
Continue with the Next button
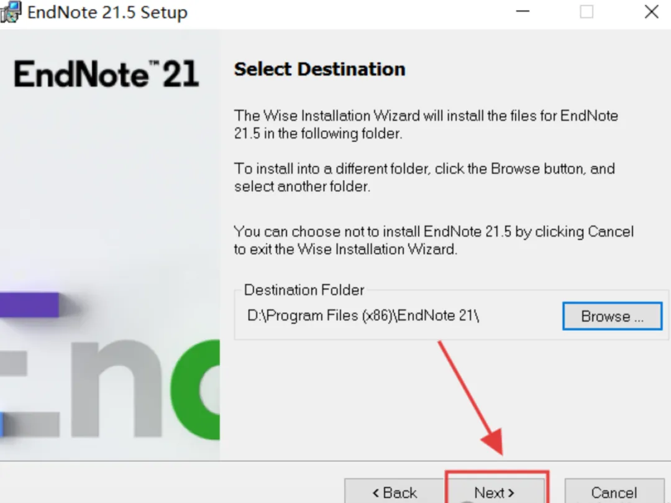coord(495,491)
